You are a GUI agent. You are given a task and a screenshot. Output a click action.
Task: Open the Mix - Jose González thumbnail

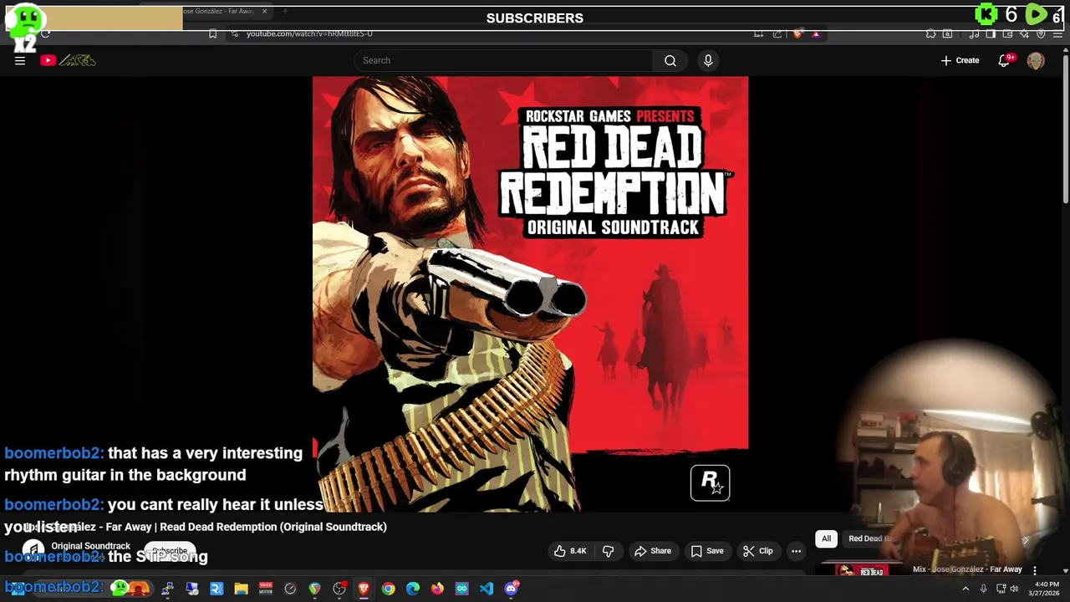click(863, 570)
